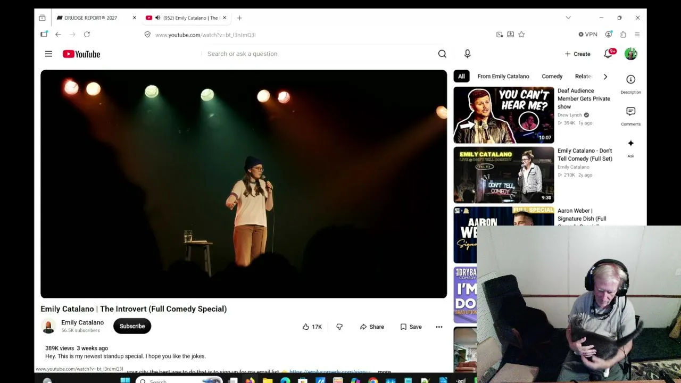
Task: Select the 'Comedy' filter chip
Action: click(x=552, y=77)
